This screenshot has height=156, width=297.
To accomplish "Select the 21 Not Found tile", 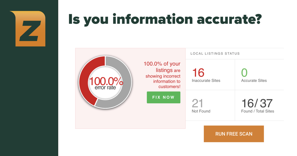I will [x=210, y=105].
